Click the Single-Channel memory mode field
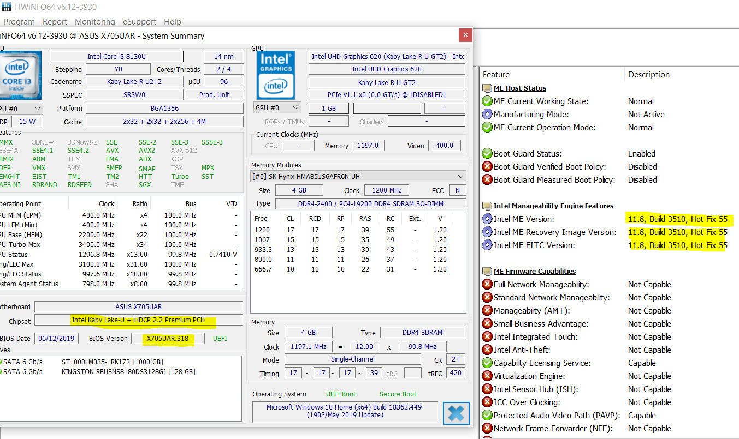This screenshot has width=739, height=439. pyautogui.click(x=353, y=360)
